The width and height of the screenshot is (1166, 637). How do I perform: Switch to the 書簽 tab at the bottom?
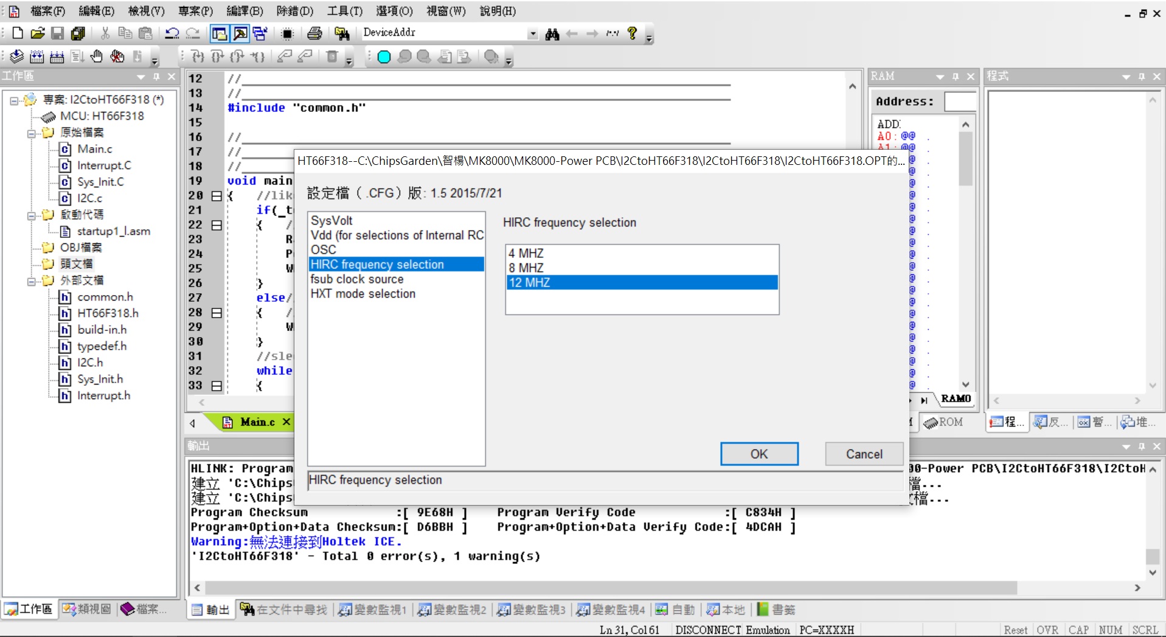(776, 610)
